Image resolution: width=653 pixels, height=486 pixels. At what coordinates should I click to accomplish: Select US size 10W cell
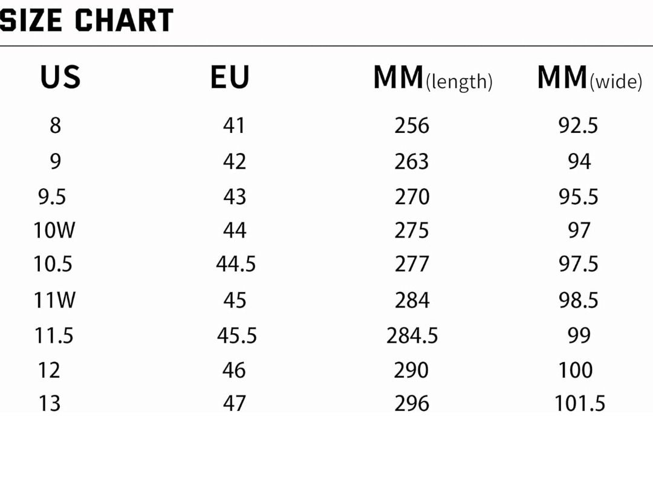[54, 230]
